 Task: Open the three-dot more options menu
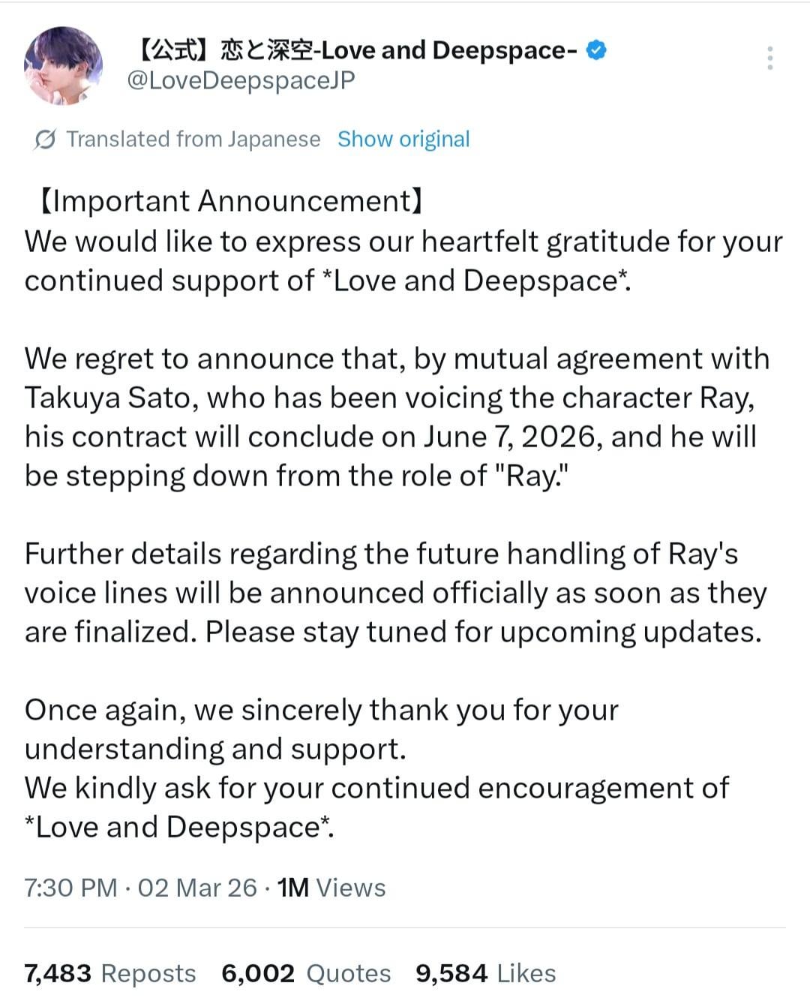769,58
